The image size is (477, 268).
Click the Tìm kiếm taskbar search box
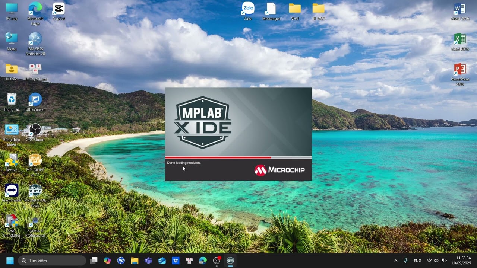(52, 261)
